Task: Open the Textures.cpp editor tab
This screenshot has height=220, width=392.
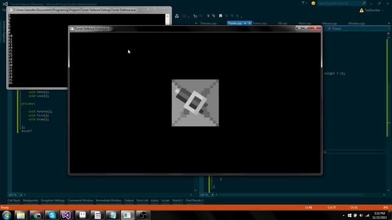Action: 208,23
